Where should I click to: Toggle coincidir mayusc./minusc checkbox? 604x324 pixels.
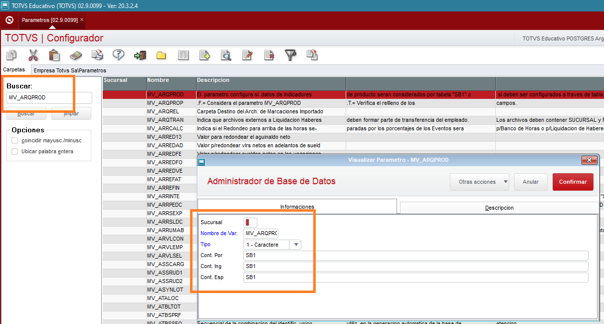point(15,140)
